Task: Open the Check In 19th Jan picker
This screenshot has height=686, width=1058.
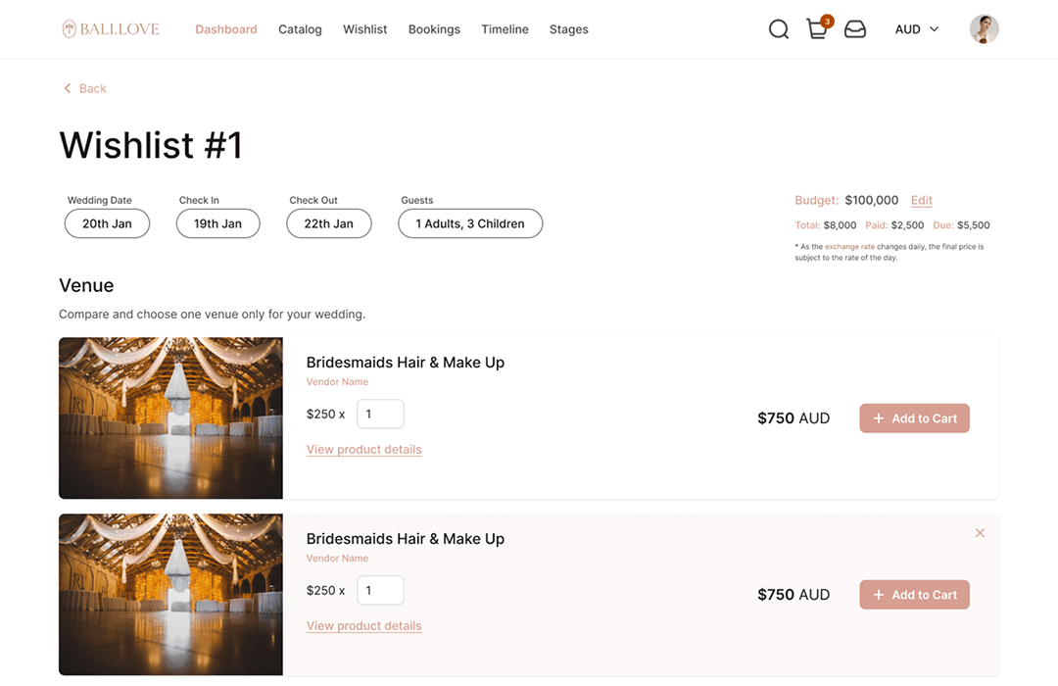Action: [217, 223]
